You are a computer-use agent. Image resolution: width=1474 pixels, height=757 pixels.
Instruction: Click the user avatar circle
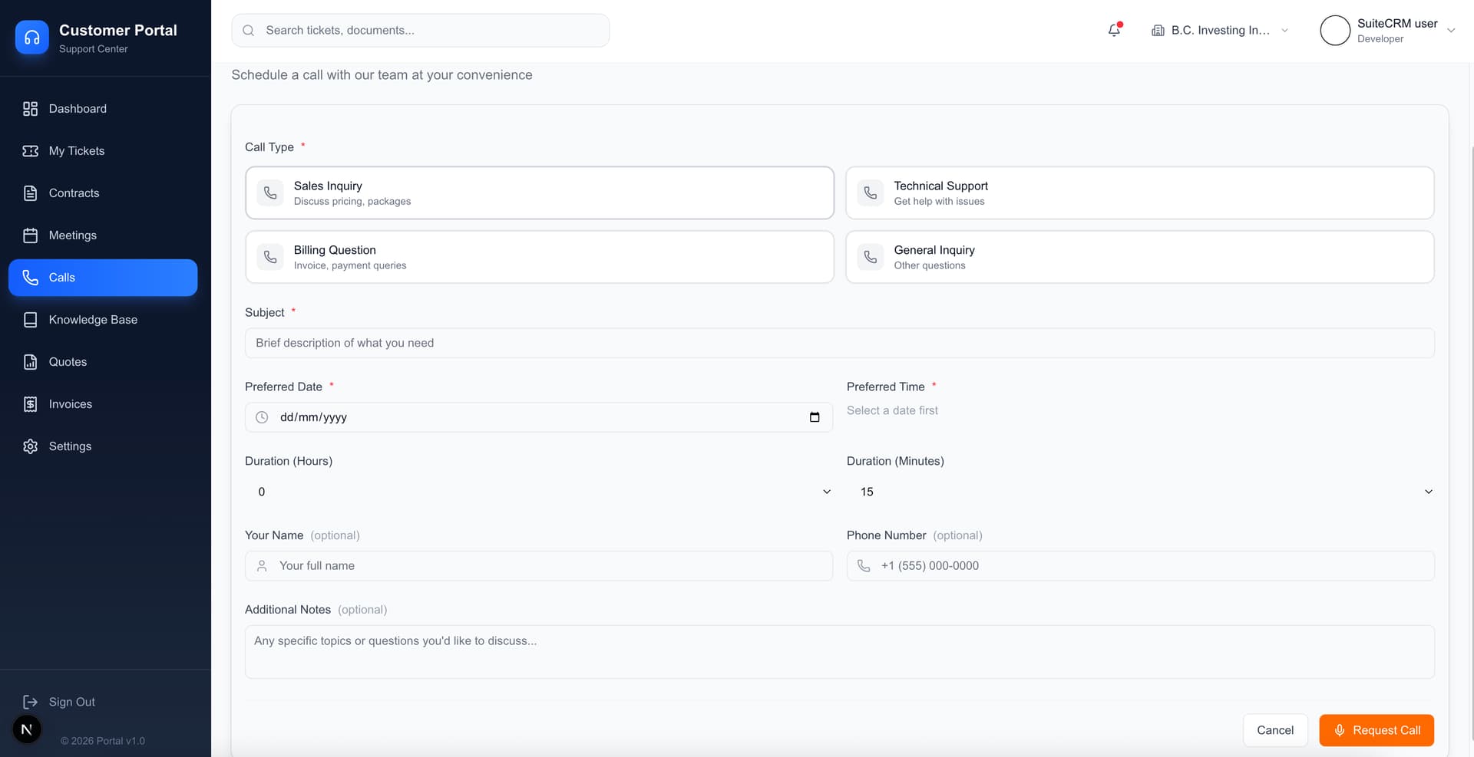click(1334, 31)
